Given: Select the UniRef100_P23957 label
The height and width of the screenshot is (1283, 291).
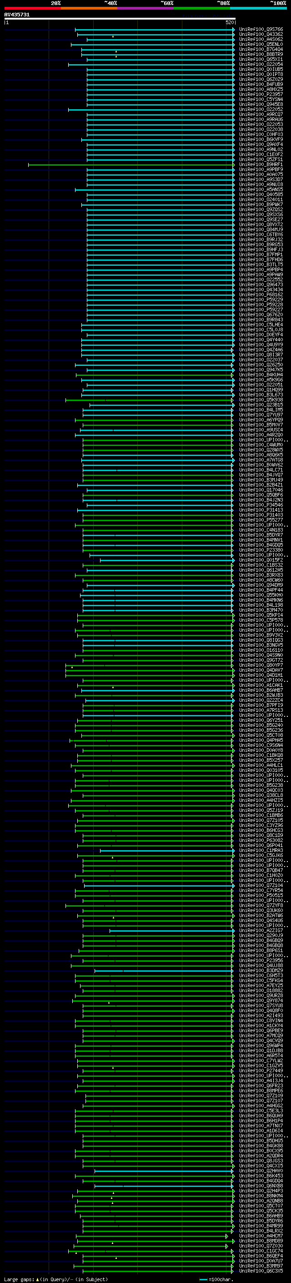Looking at the screenshot, I should point(261,94).
